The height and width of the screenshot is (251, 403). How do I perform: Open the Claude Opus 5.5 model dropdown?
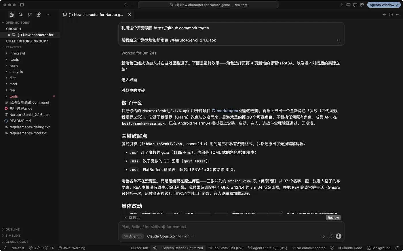point(170,236)
